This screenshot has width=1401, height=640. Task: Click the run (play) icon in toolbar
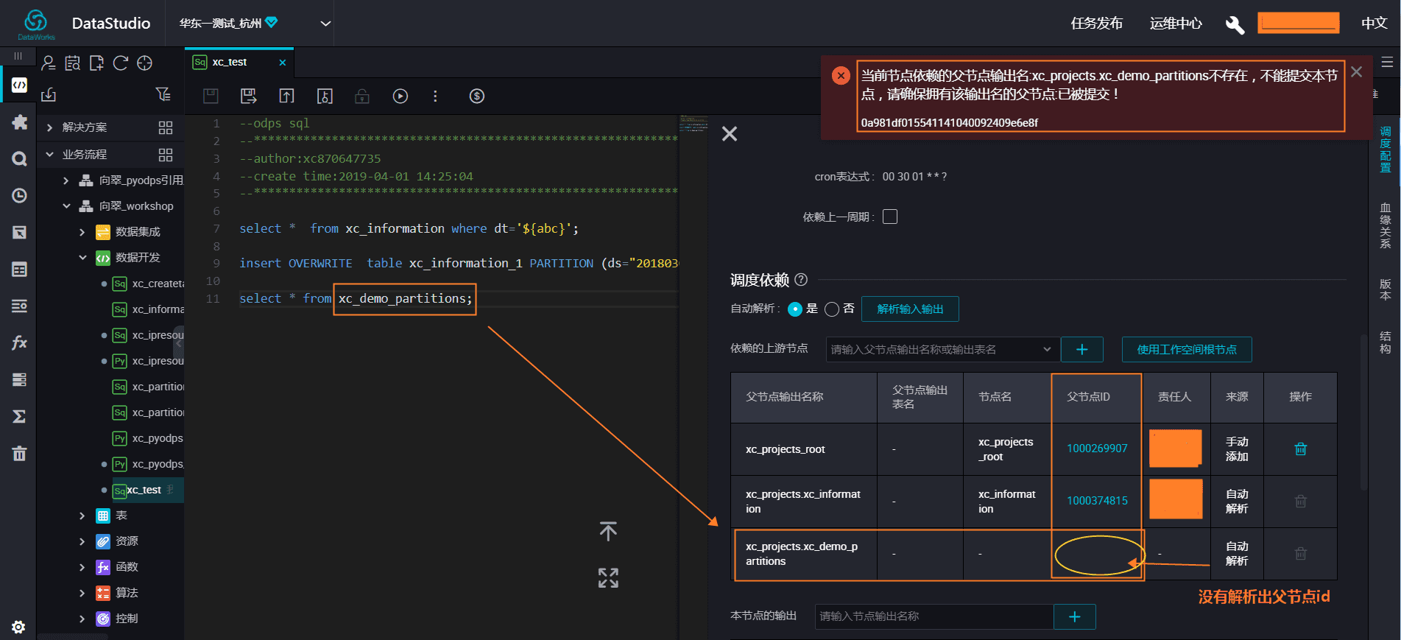pyautogui.click(x=400, y=96)
